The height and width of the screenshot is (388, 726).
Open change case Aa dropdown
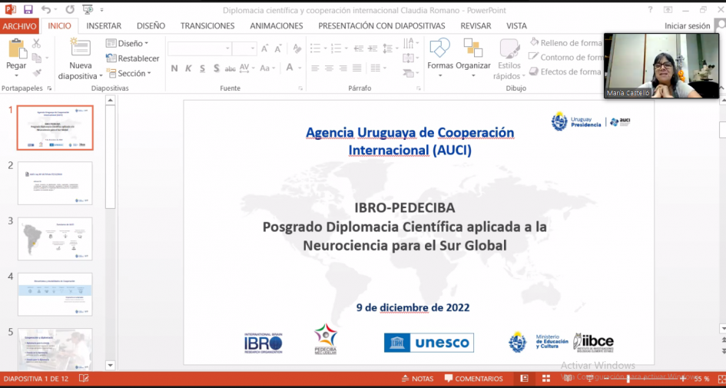[x=267, y=68]
